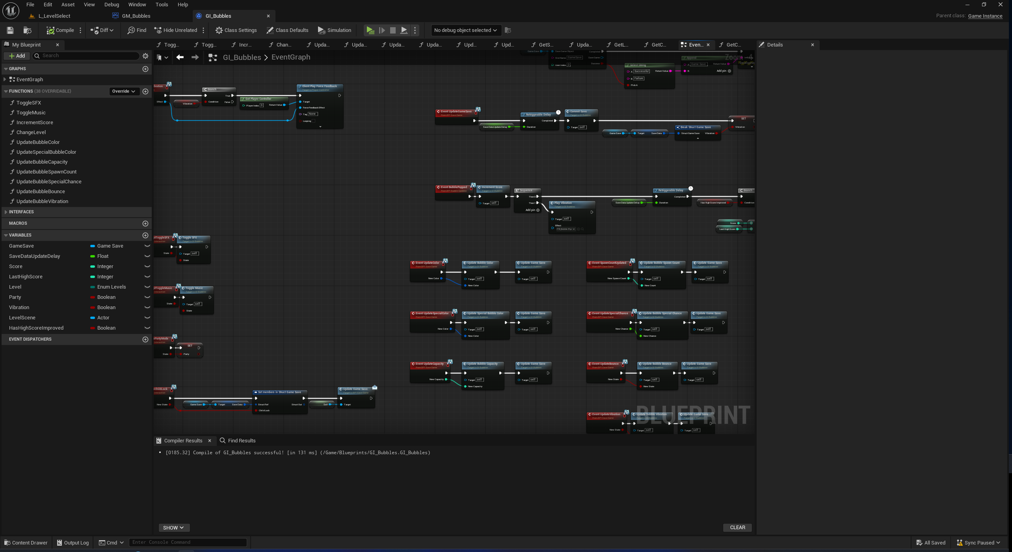Viewport: 1012px width, 552px height.
Task: Start Simulation mode
Action: tap(334, 30)
